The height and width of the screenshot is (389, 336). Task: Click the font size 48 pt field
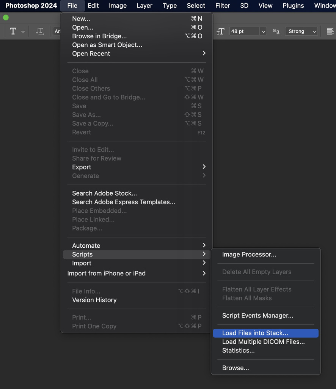point(244,32)
